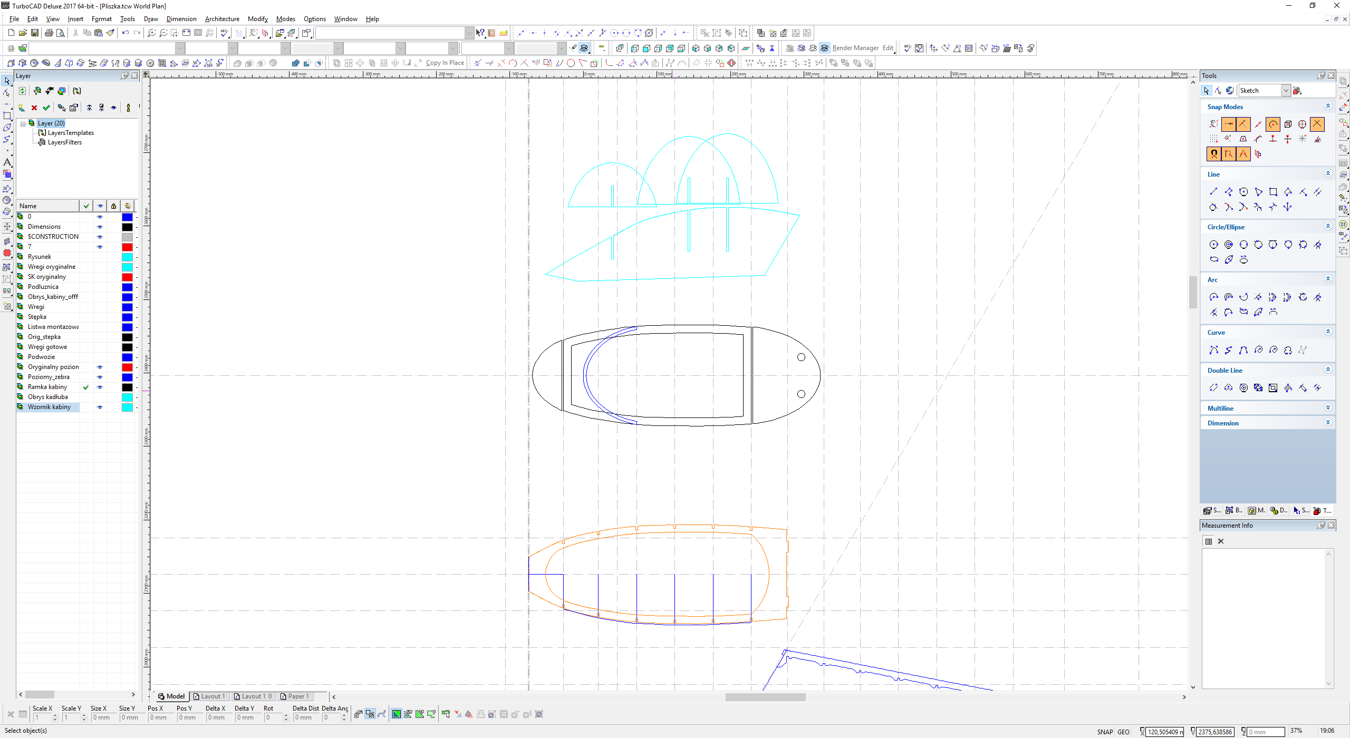Click the cyan color swatch of Rysunek layer
The image size is (1350, 738).
(x=127, y=257)
